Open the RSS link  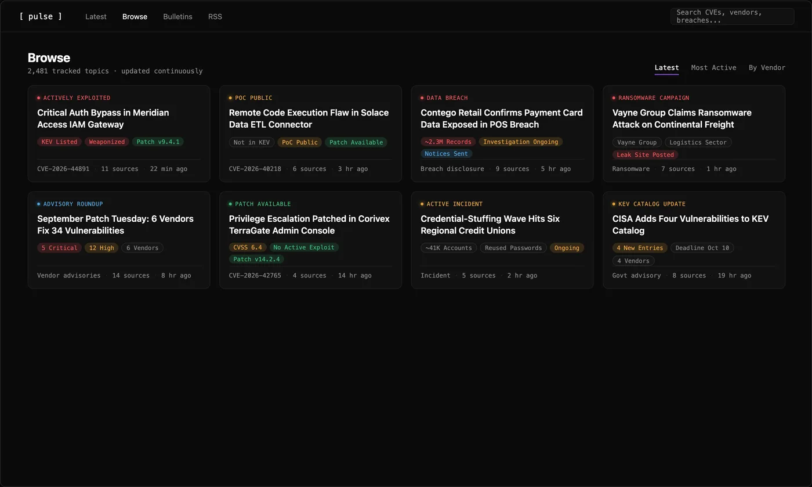coord(215,16)
